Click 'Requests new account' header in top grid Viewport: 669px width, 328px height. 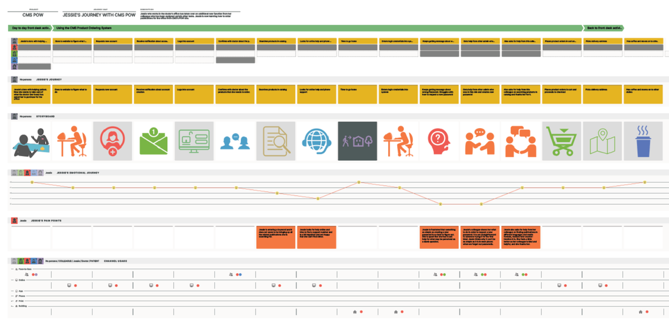(113, 41)
